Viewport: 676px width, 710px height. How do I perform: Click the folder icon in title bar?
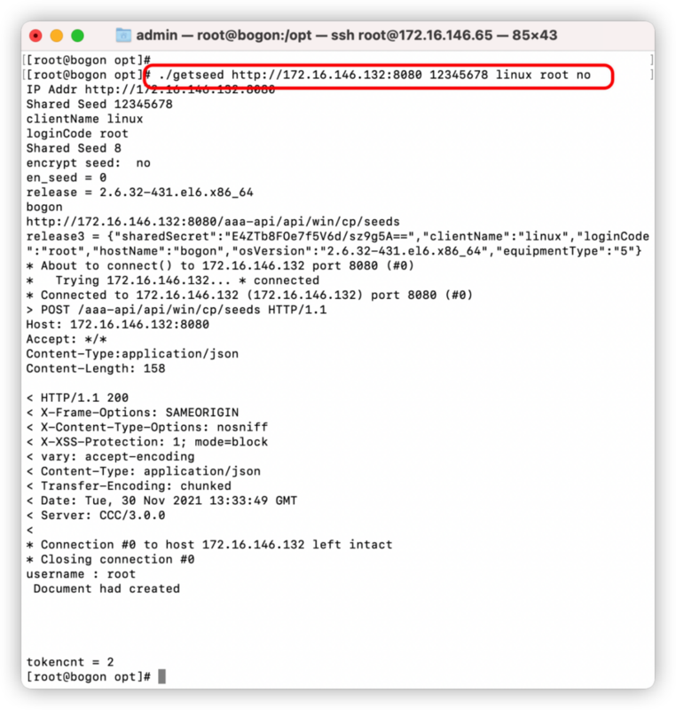tap(123, 35)
